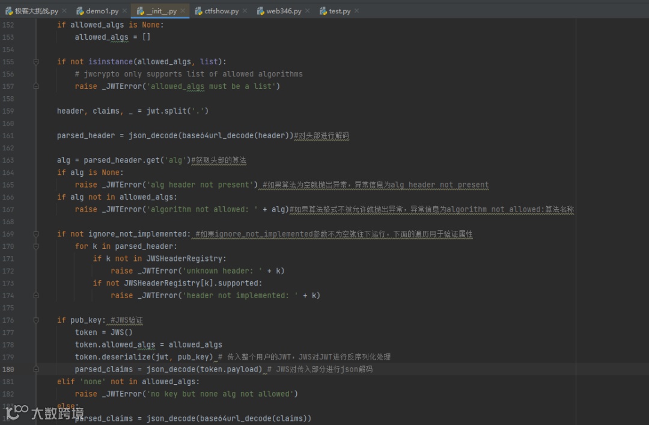Collapse the 'for k in parsed_header' loop at line 170
Viewport: 649px width, 425px height.
(x=36, y=246)
